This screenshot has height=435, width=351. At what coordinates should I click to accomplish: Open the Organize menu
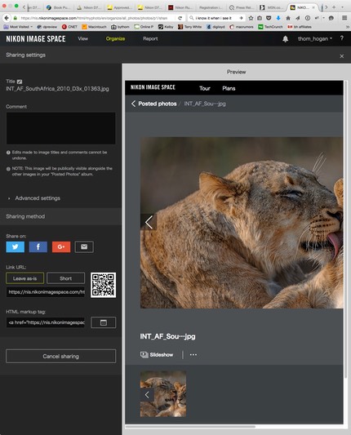coord(115,39)
